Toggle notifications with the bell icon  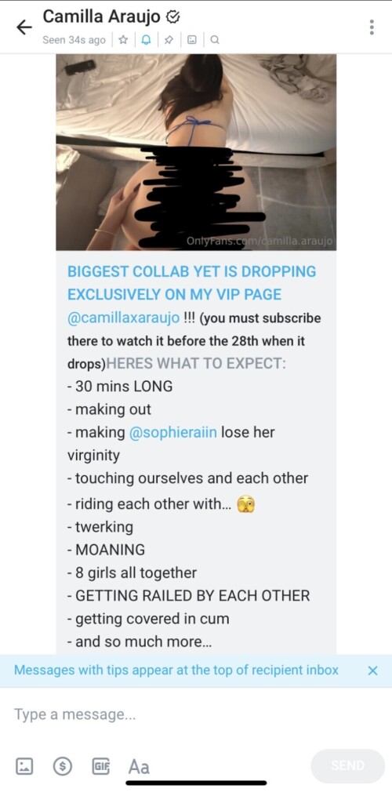[147, 41]
